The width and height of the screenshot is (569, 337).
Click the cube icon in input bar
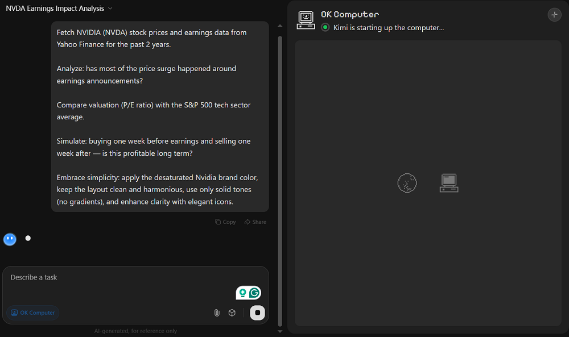232,313
